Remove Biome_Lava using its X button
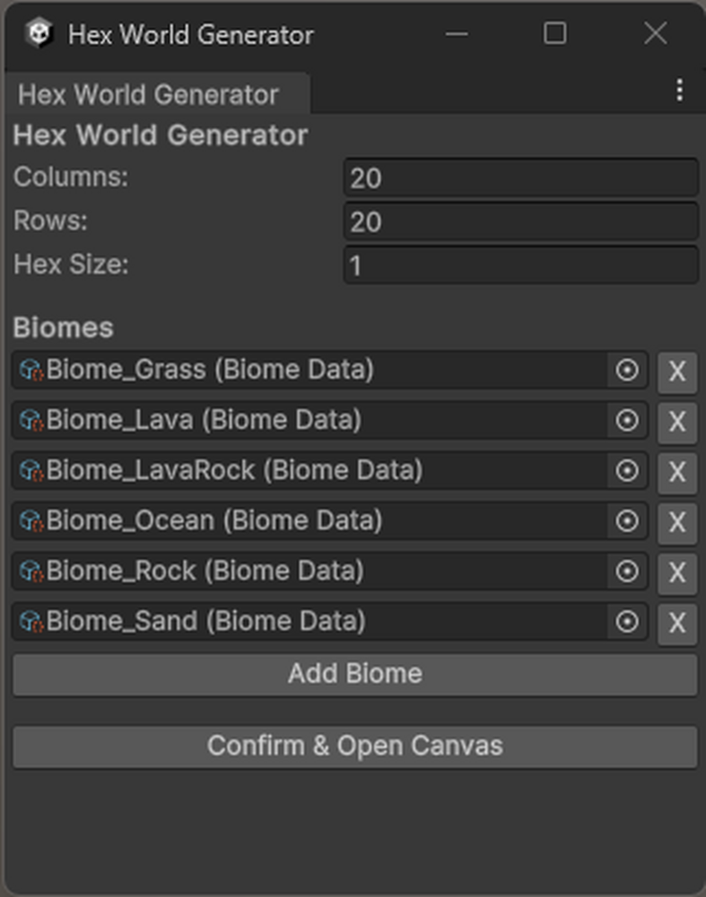Viewport: 706px width, 897px height. (677, 421)
